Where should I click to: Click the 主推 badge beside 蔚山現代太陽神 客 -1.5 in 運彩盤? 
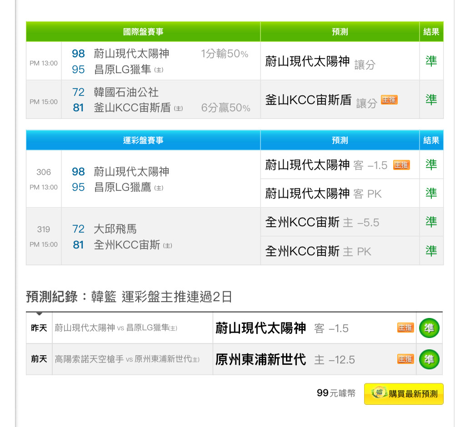pos(401,165)
